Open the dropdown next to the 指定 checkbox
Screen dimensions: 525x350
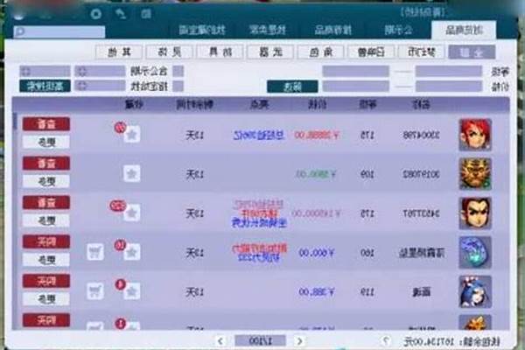tap(100, 86)
